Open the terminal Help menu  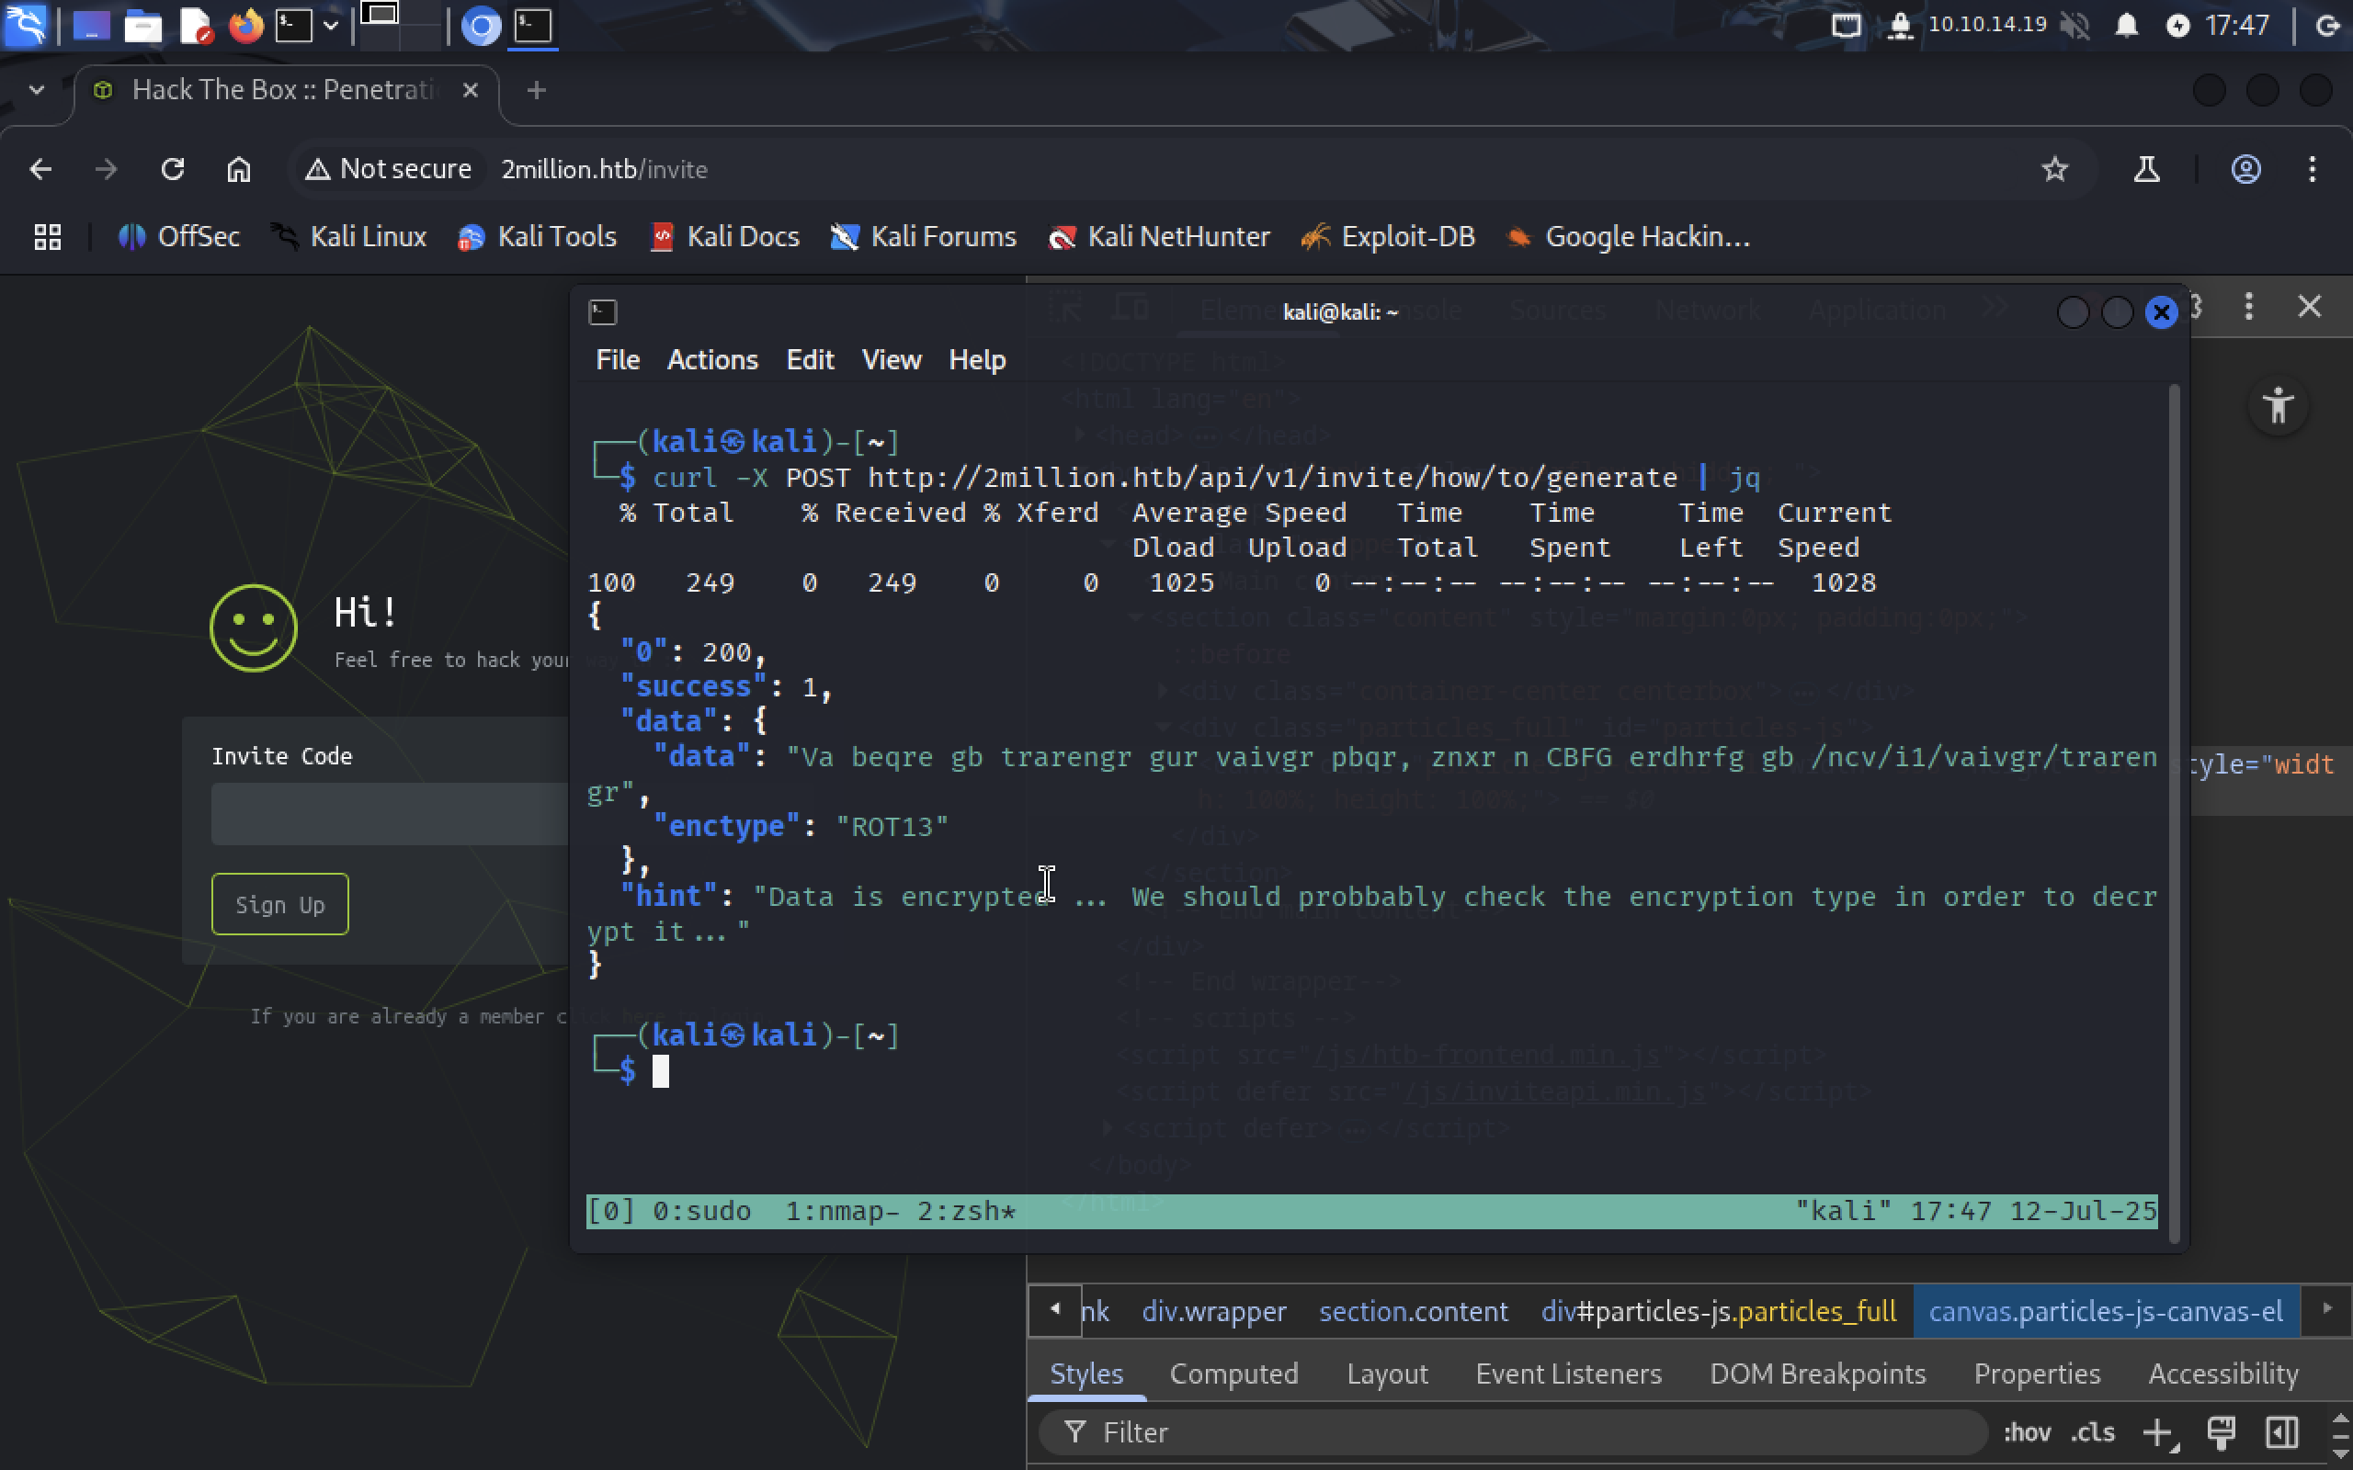[x=977, y=360]
